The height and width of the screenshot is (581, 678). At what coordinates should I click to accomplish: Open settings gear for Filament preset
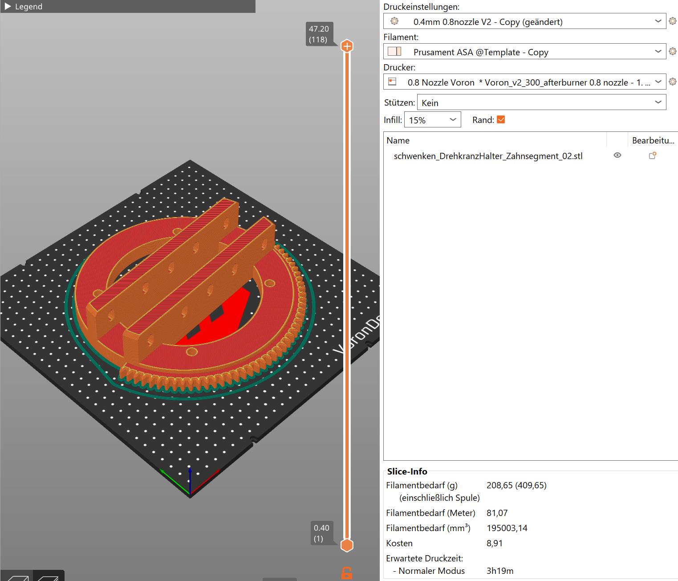point(673,51)
